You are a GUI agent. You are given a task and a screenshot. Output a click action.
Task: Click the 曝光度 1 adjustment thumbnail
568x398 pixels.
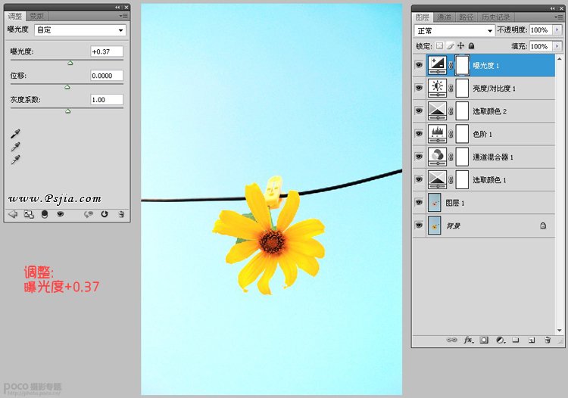coord(437,65)
